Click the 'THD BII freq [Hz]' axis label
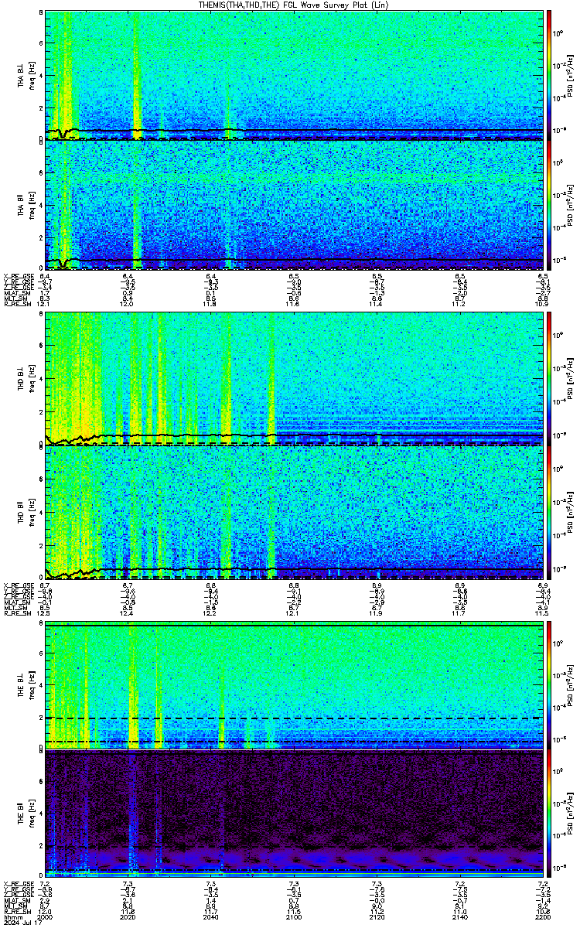Viewport: 580px width, 928px height. (26, 512)
